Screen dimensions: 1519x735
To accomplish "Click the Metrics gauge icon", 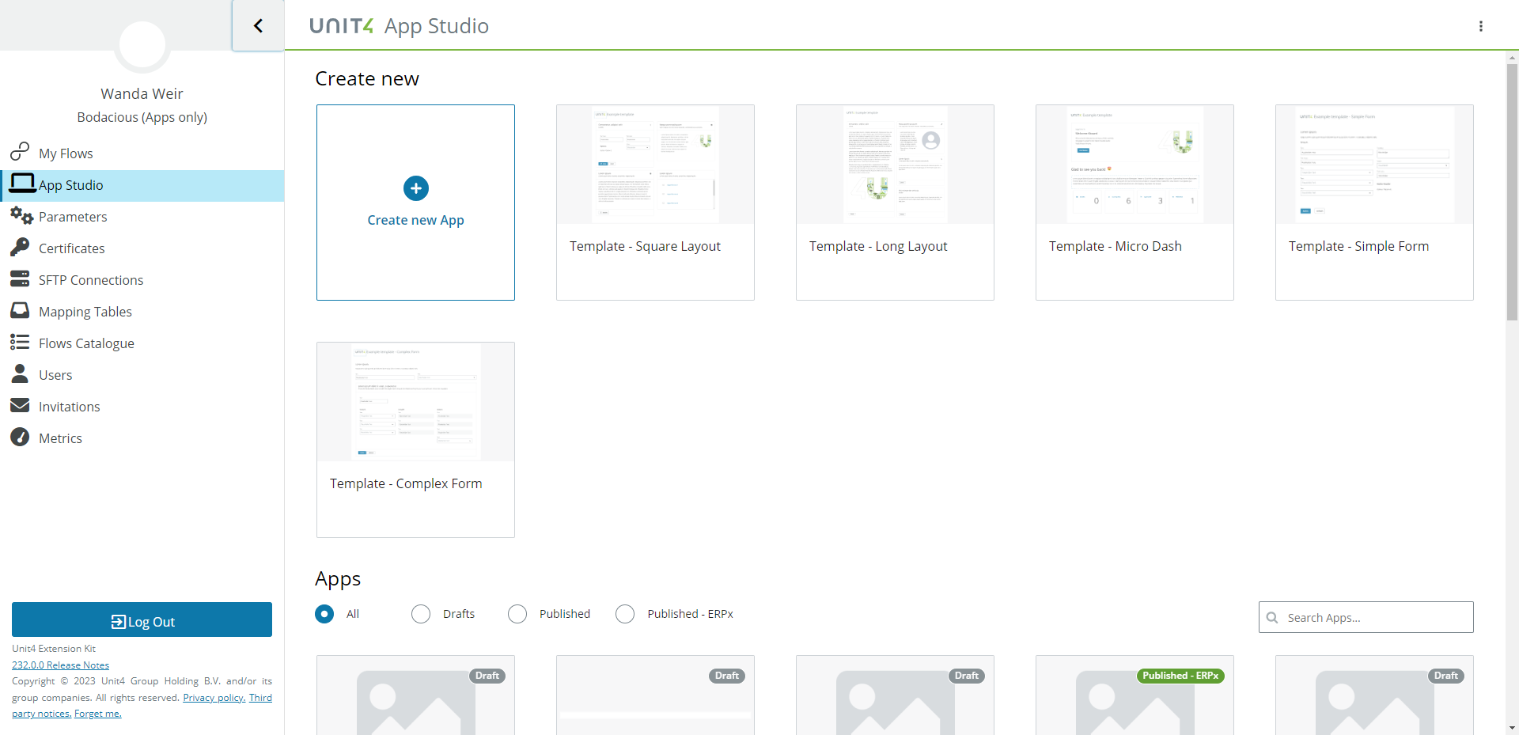I will [20, 437].
